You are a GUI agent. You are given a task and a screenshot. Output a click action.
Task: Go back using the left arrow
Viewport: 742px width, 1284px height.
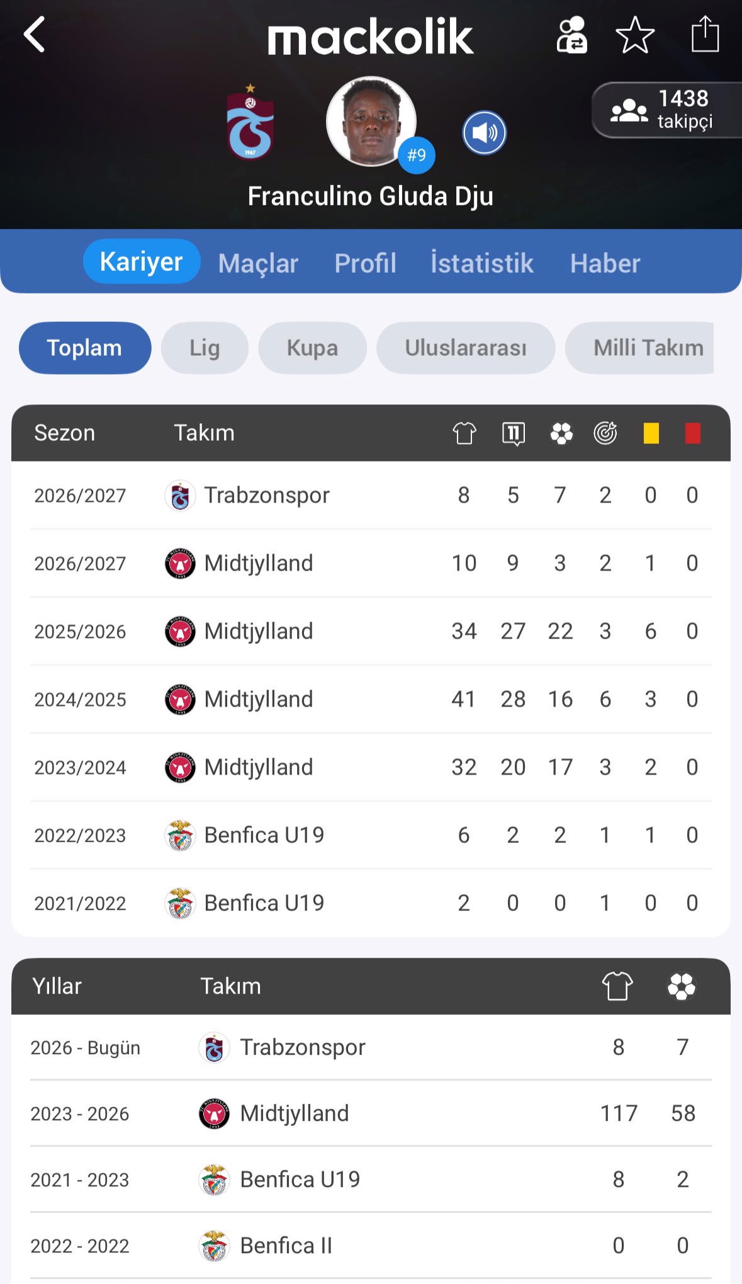35,35
